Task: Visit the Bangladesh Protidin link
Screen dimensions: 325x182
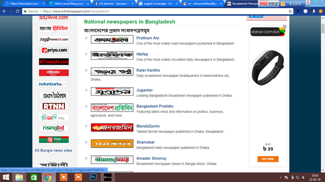Action: click(x=155, y=106)
